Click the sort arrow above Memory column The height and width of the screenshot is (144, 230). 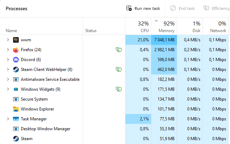(157, 21)
